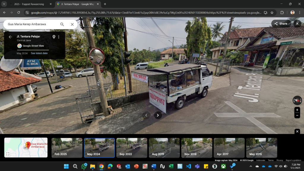Click the back arrow beside Jl. Tentara Pelajar
This screenshot has width=304, height=171.
coord(10,37)
